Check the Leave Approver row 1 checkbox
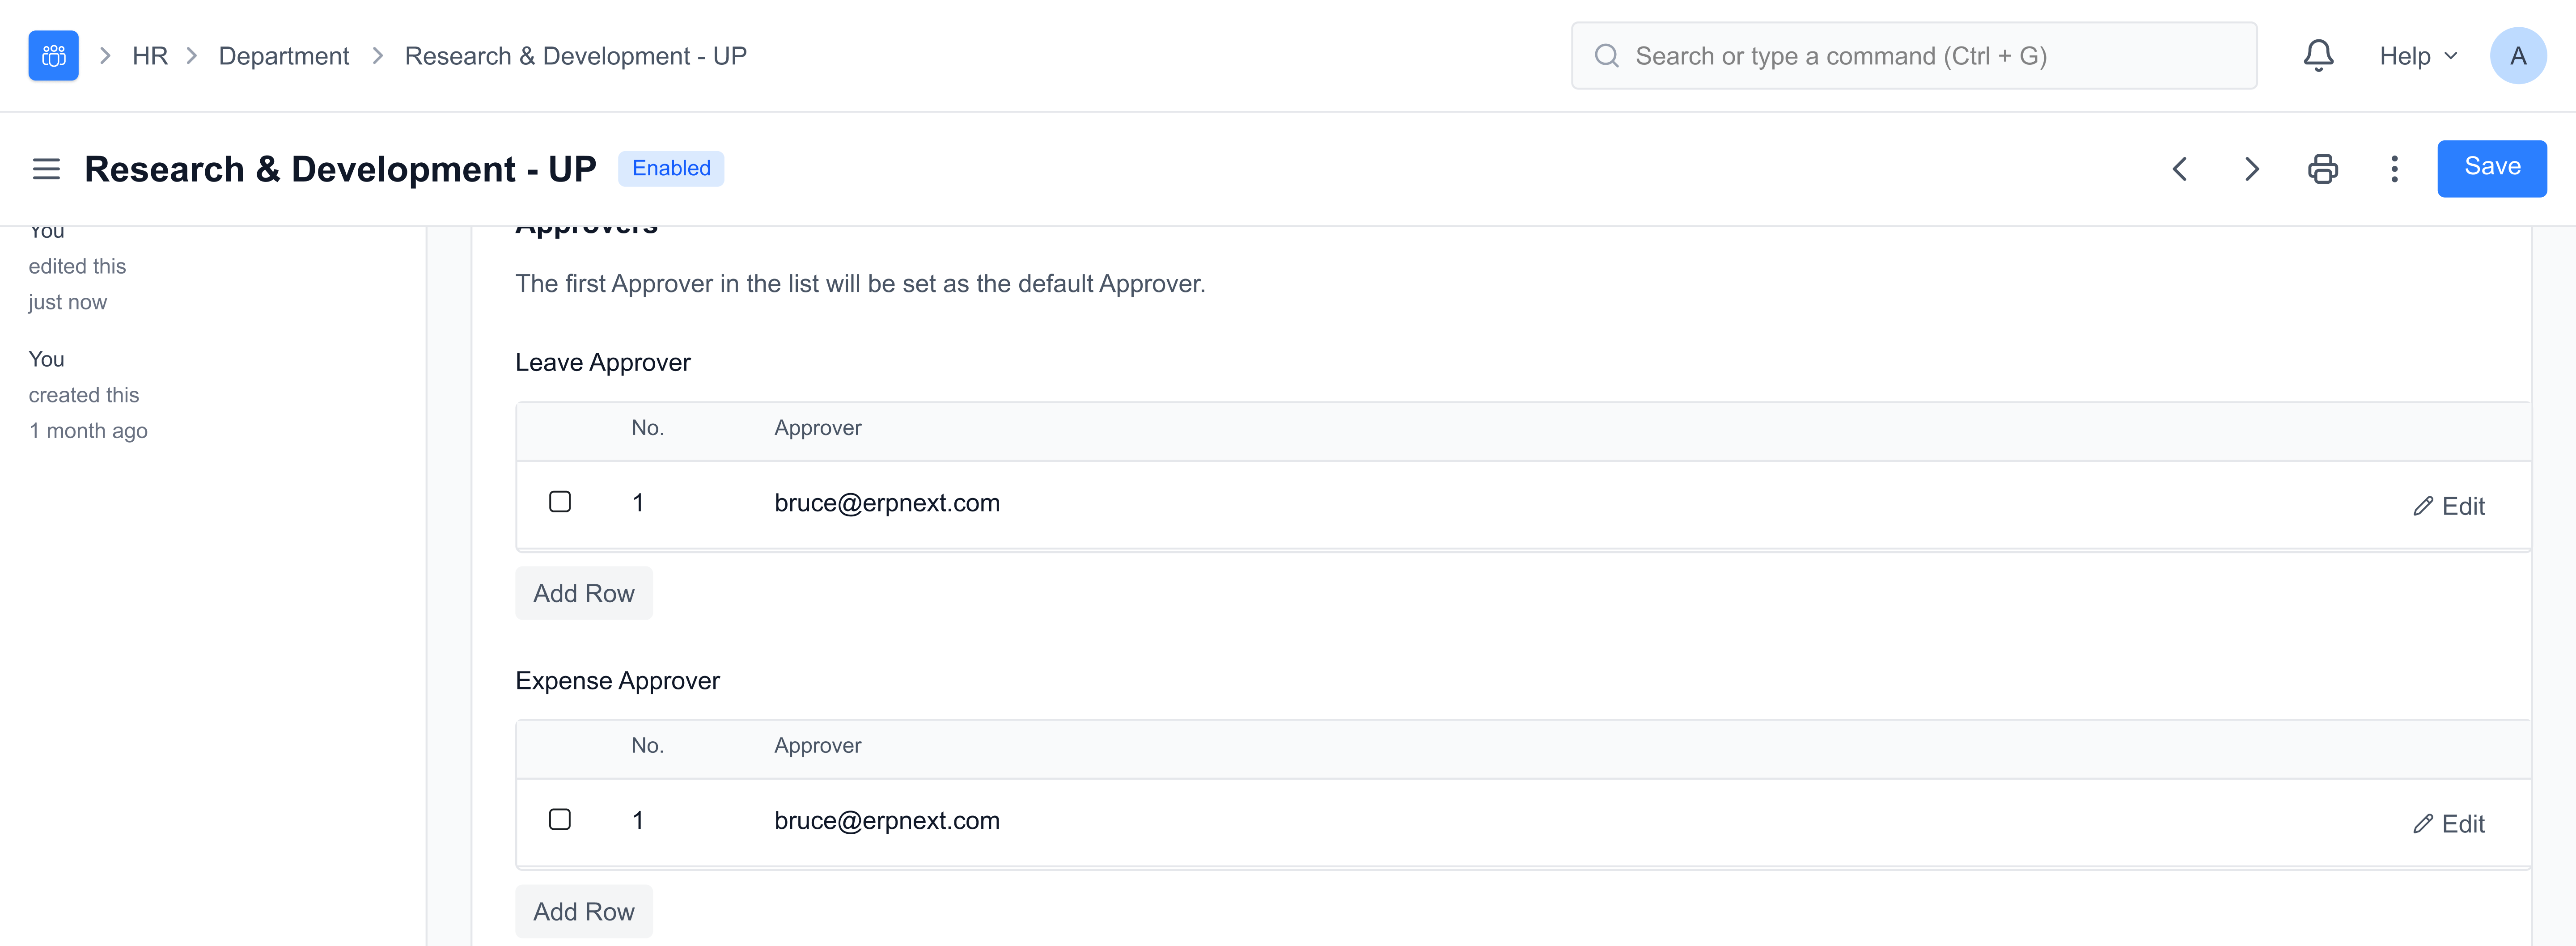This screenshot has height=946, width=2576. (560, 502)
